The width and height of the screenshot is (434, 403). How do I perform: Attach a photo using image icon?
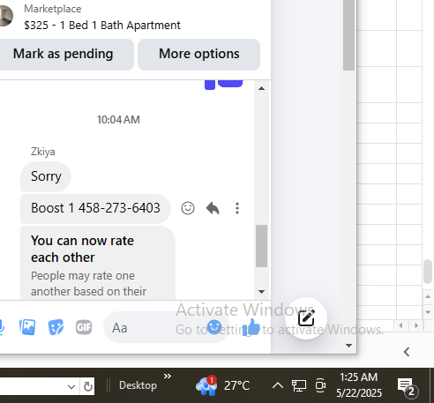[x=27, y=327]
